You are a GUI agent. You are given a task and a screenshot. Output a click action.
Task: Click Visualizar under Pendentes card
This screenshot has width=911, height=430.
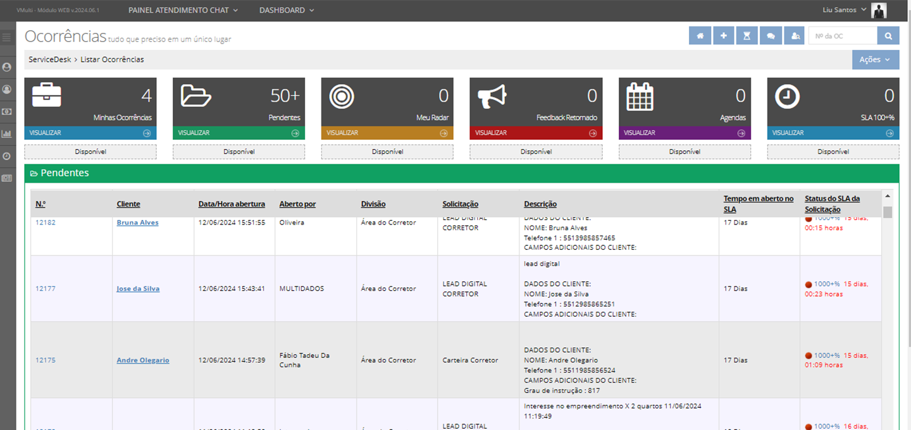coord(239,133)
